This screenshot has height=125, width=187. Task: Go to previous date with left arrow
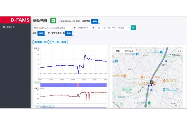click(75, 28)
